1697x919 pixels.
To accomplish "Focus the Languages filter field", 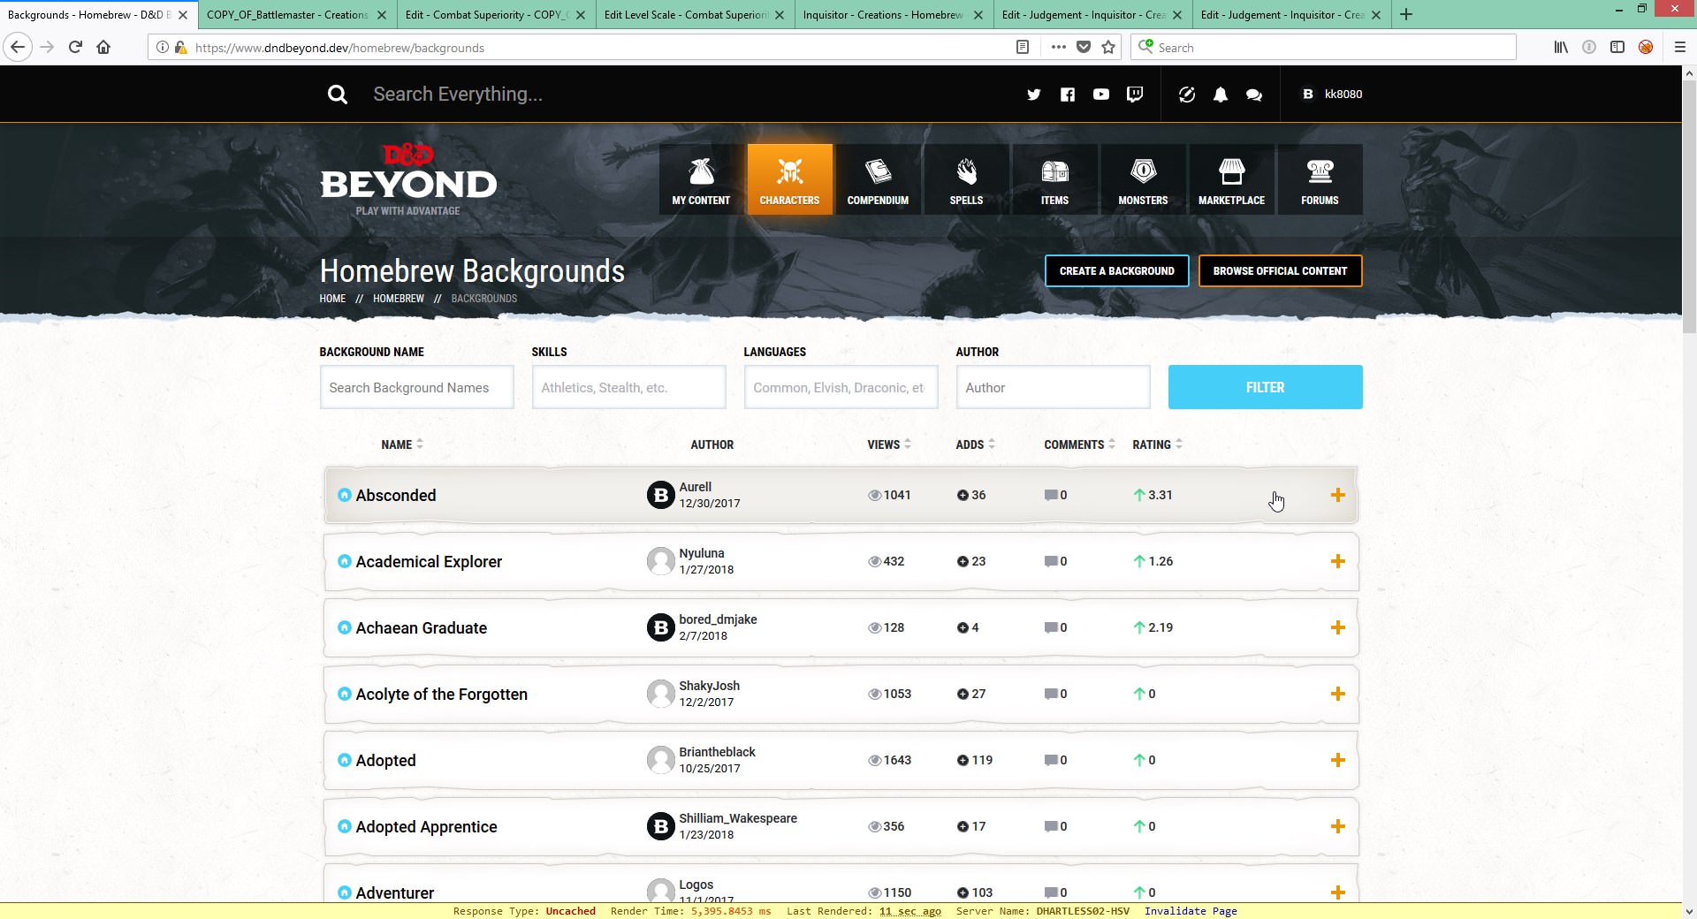I will (x=841, y=387).
